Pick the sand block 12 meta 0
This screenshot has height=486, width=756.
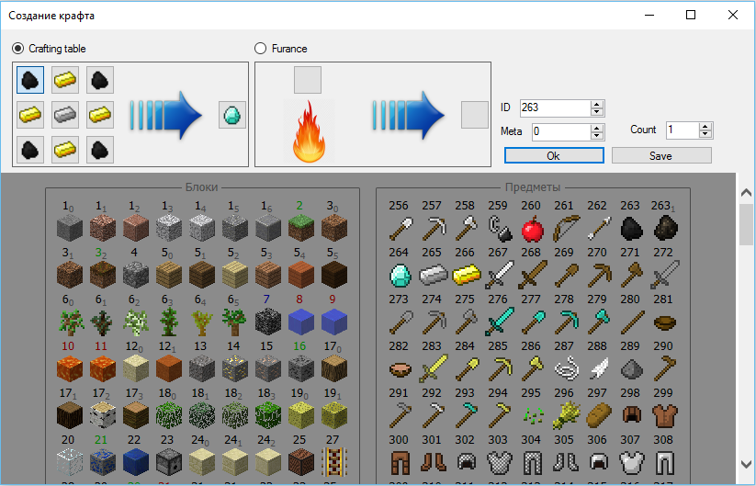(x=135, y=368)
